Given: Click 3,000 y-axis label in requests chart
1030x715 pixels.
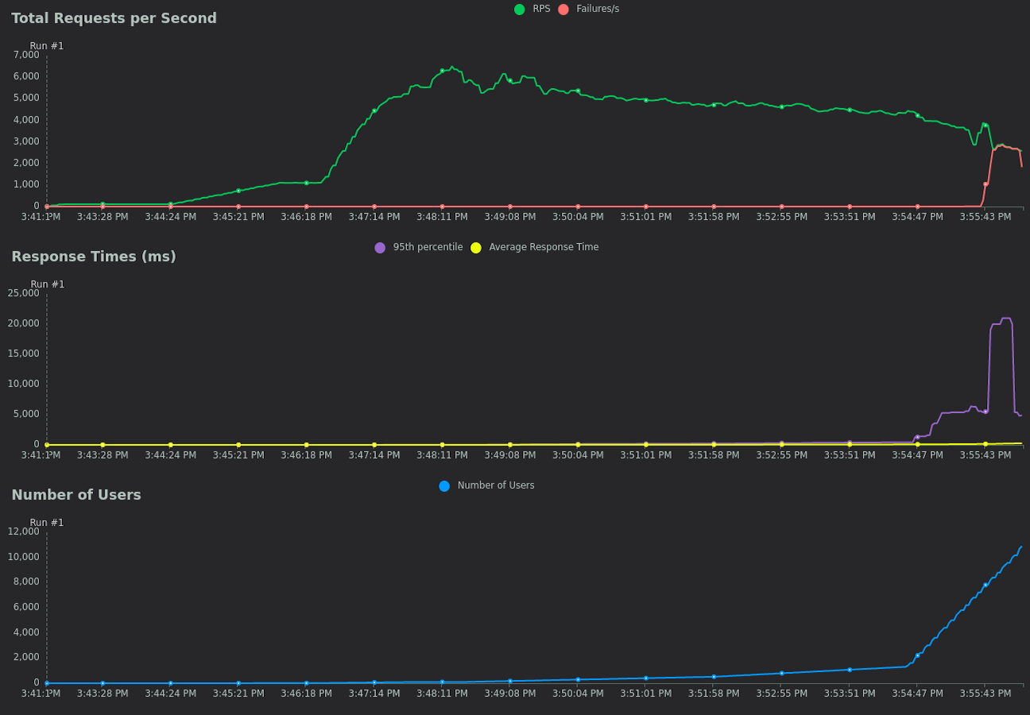Looking at the screenshot, I should [26, 141].
